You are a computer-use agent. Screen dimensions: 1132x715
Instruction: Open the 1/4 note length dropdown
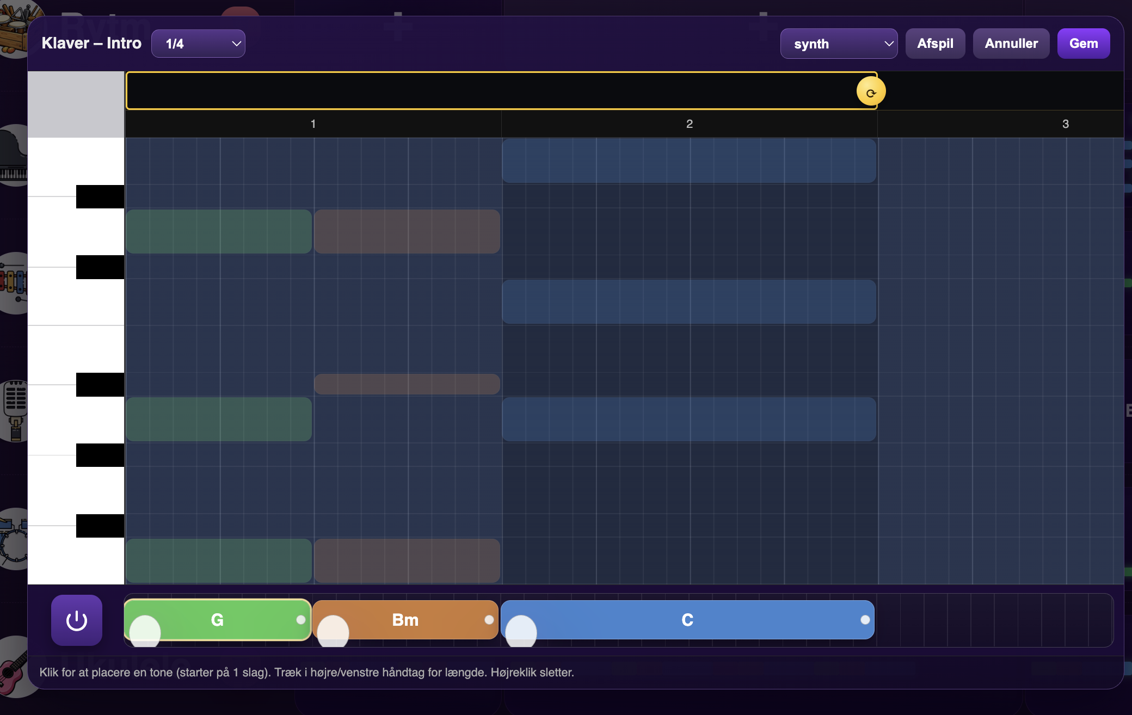pos(198,44)
